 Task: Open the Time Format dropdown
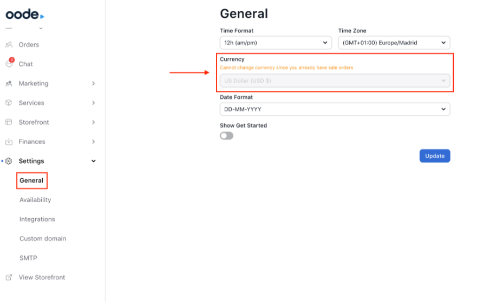pyautogui.click(x=276, y=43)
